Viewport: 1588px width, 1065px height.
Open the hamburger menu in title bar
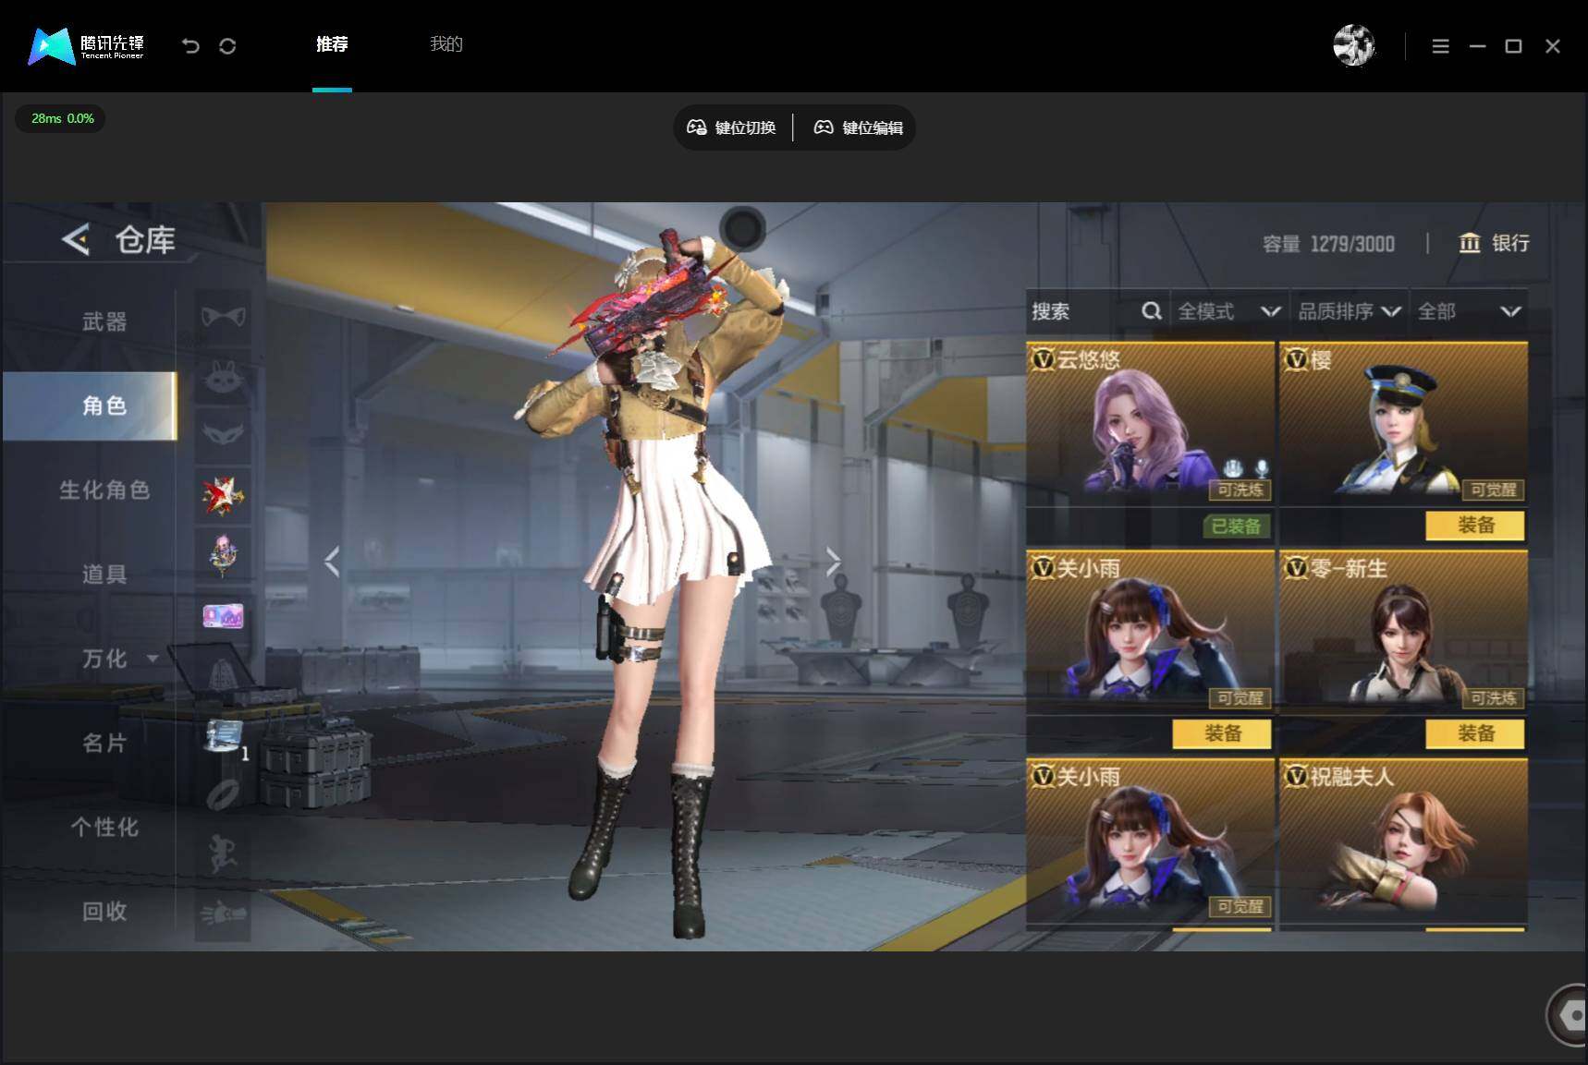pos(1440,46)
